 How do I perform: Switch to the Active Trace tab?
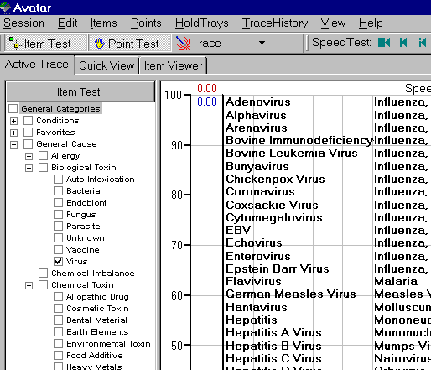(37, 65)
